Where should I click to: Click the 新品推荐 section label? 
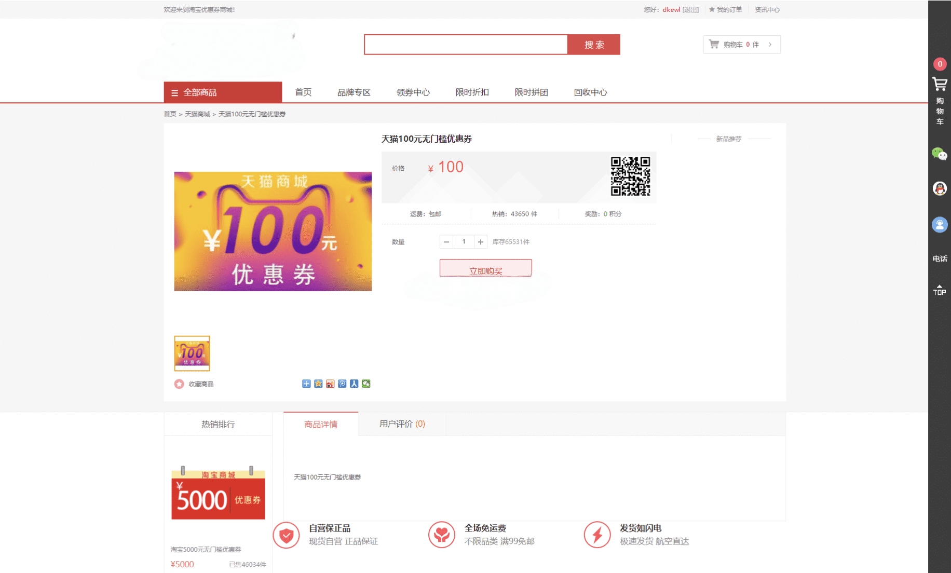pos(729,139)
